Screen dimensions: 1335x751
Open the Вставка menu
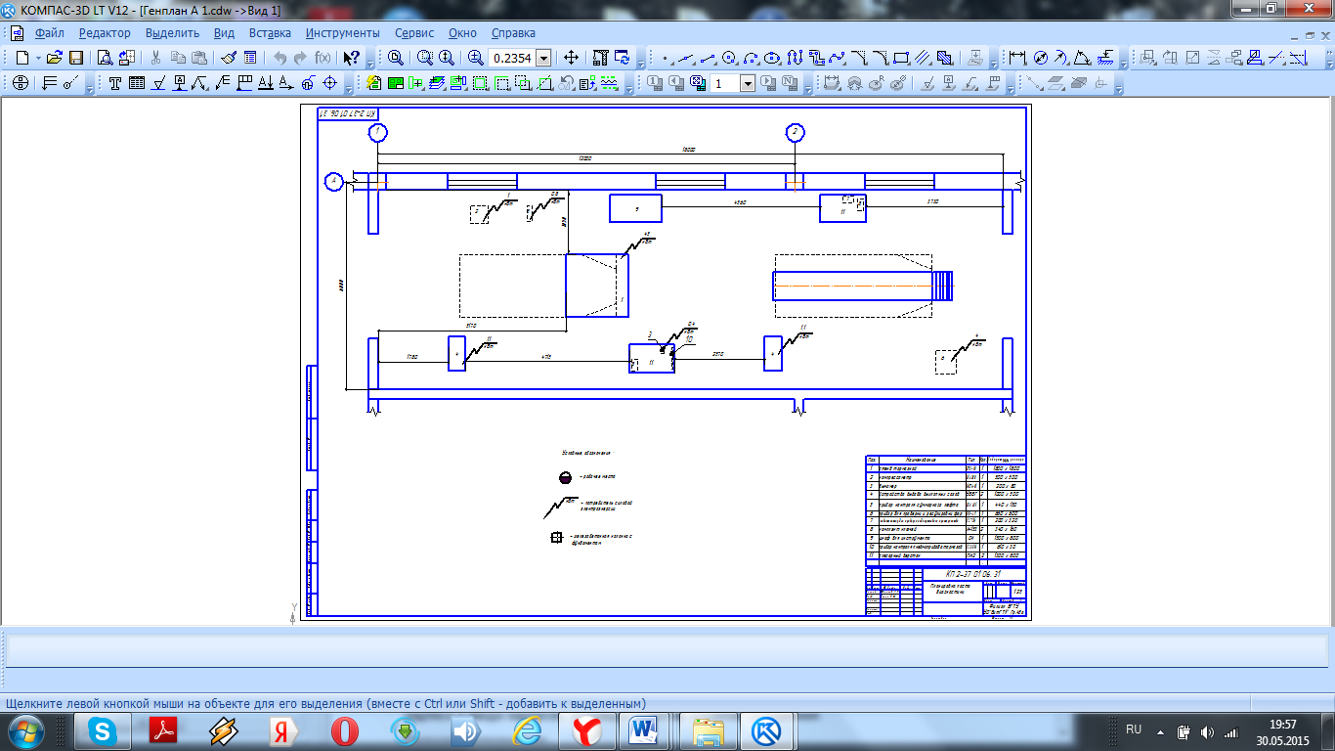[270, 32]
